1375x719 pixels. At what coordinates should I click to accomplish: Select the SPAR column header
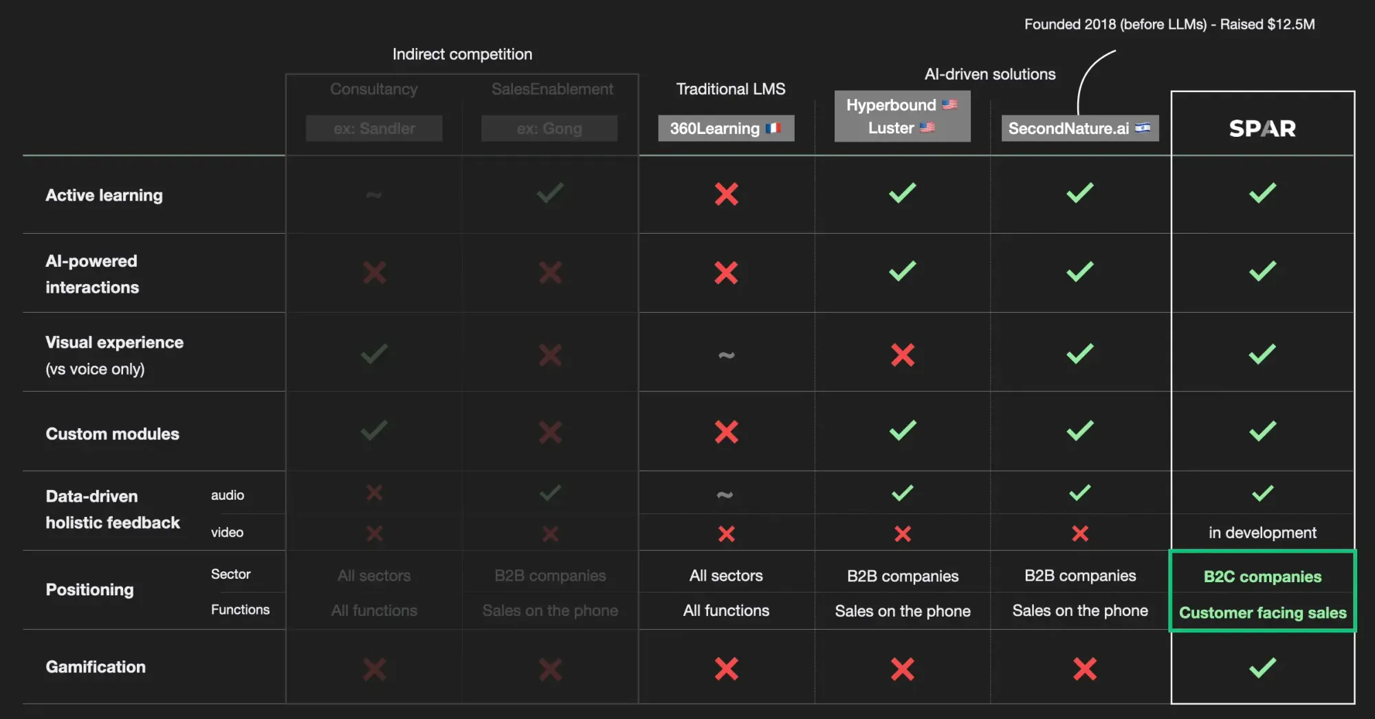click(1262, 129)
